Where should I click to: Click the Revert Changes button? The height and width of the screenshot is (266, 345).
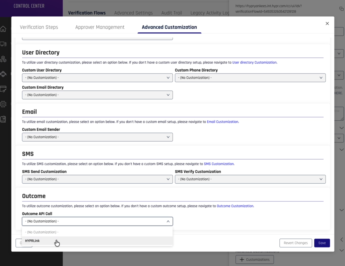click(295, 243)
